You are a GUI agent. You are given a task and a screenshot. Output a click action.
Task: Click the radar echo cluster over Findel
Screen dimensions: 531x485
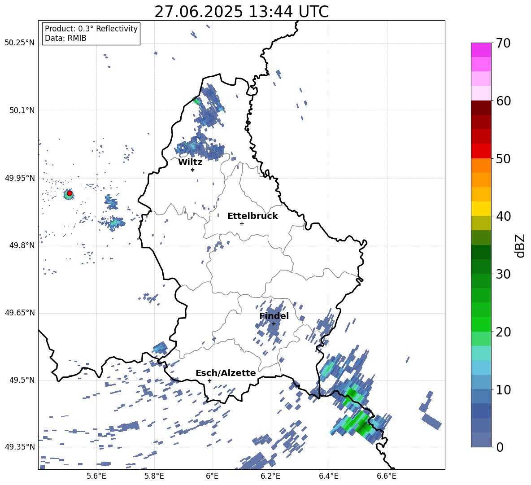coord(272,324)
